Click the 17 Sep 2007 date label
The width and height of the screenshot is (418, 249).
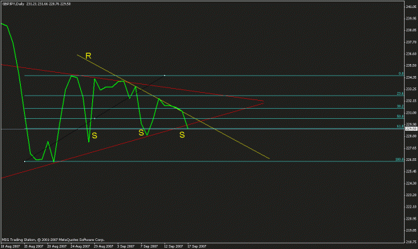[197, 246]
